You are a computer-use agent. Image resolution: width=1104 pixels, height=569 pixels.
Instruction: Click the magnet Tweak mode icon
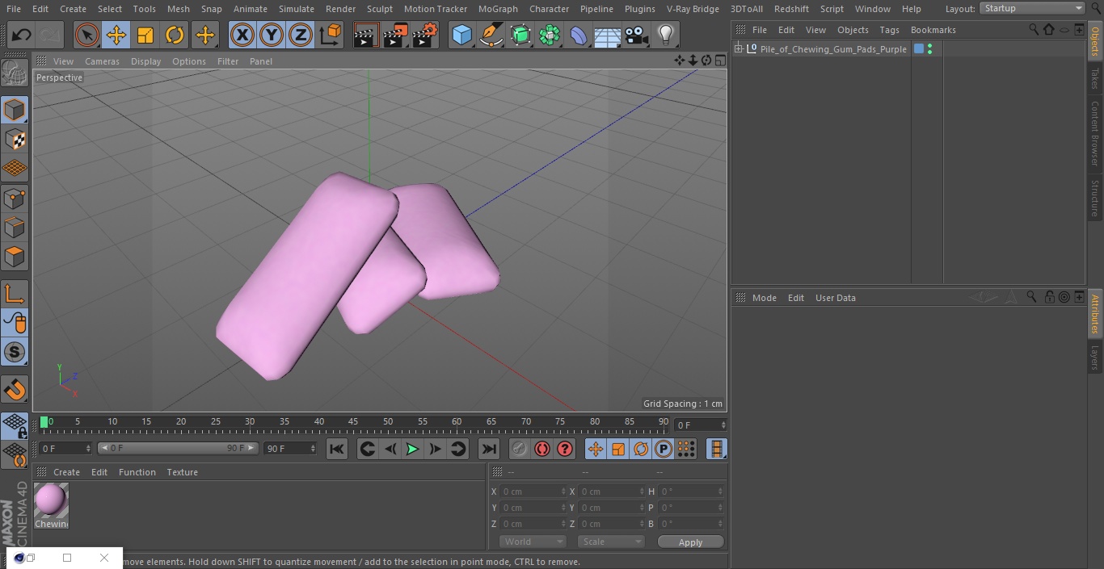coord(15,390)
